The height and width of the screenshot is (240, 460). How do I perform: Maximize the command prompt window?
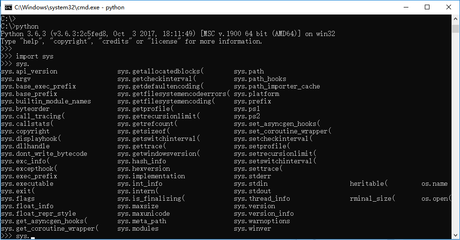(427, 7)
